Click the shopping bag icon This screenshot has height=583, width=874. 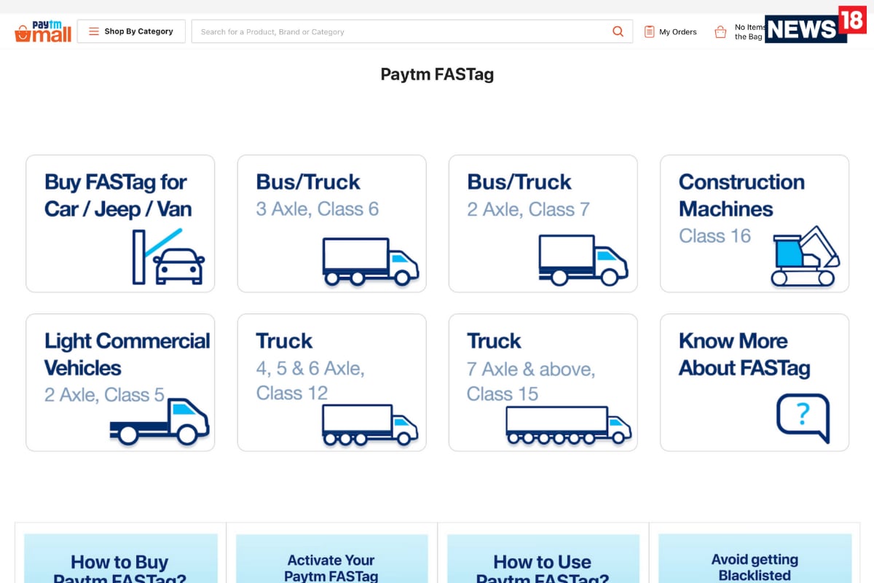(720, 32)
